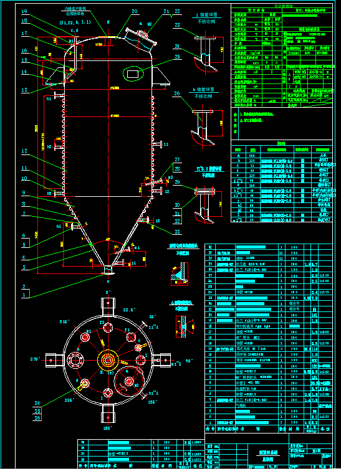Select the manhole flange a in plan view
The height and width of the screenshot is (469, 341).
[x=129, y=381]
